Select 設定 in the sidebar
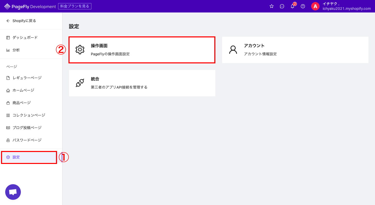The image size is (375, 205). (x=16, y=157)
